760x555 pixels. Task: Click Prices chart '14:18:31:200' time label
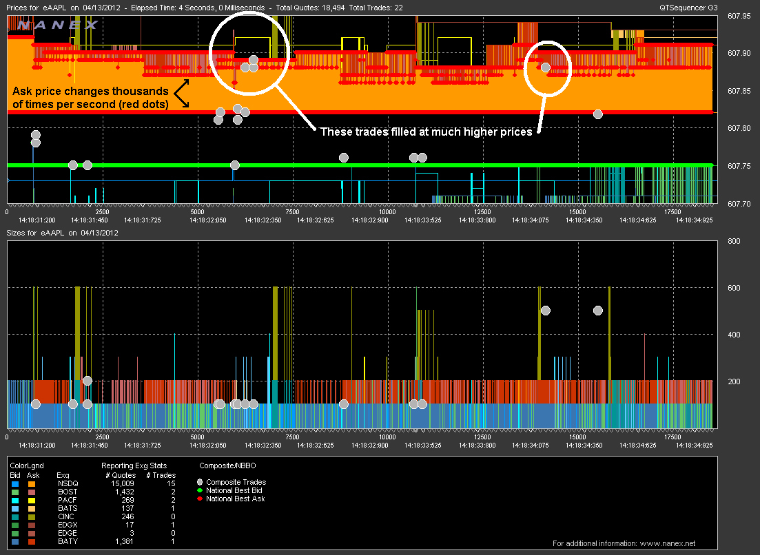(37, 220)
